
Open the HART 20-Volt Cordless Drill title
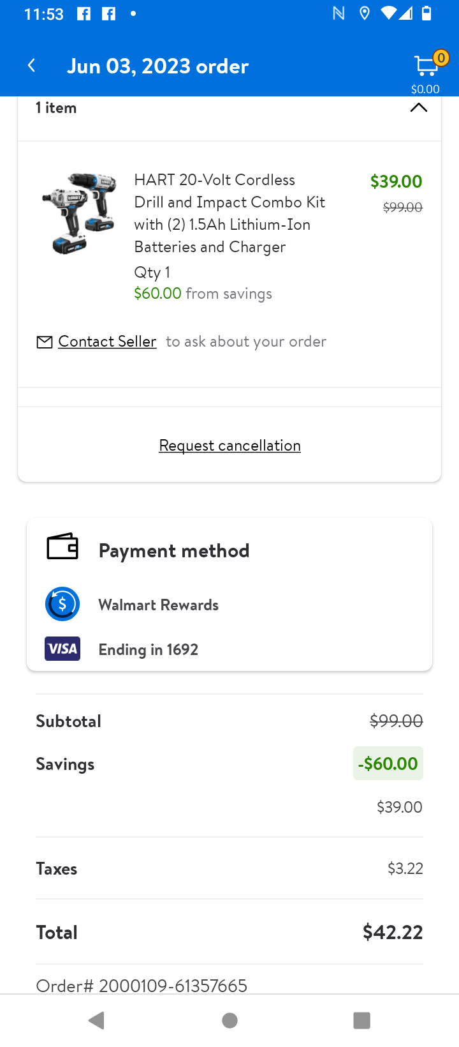click(x=229, y=213)
